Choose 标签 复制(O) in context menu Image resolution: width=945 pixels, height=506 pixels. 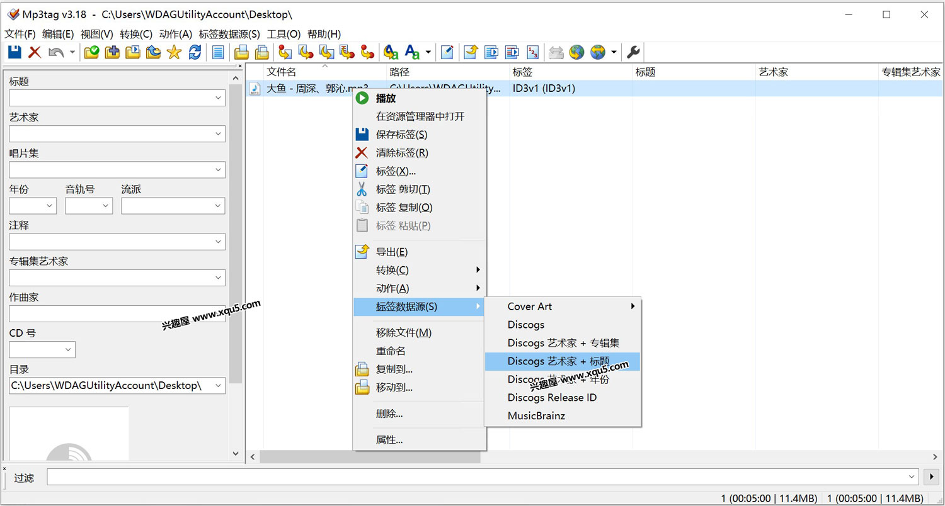(420, 208)
